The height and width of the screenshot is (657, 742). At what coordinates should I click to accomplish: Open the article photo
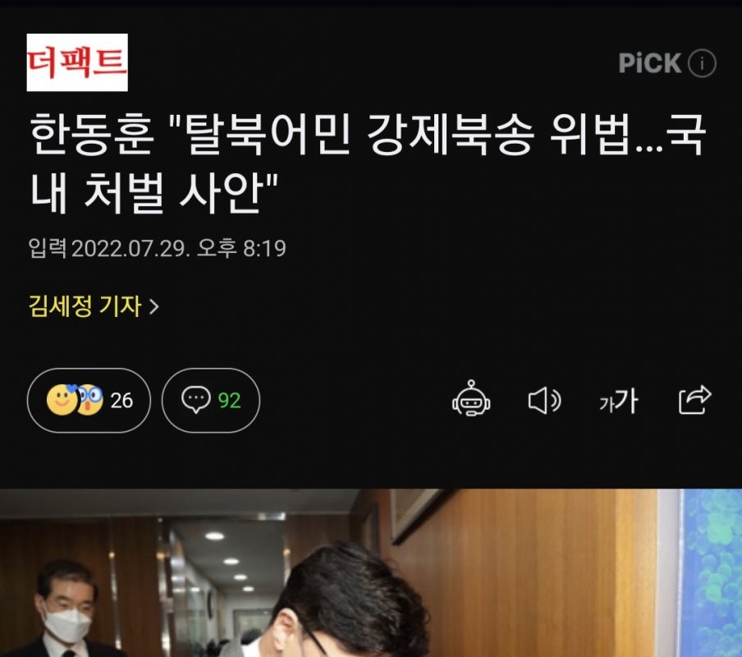pyautogui.click(x=371, y=572)
